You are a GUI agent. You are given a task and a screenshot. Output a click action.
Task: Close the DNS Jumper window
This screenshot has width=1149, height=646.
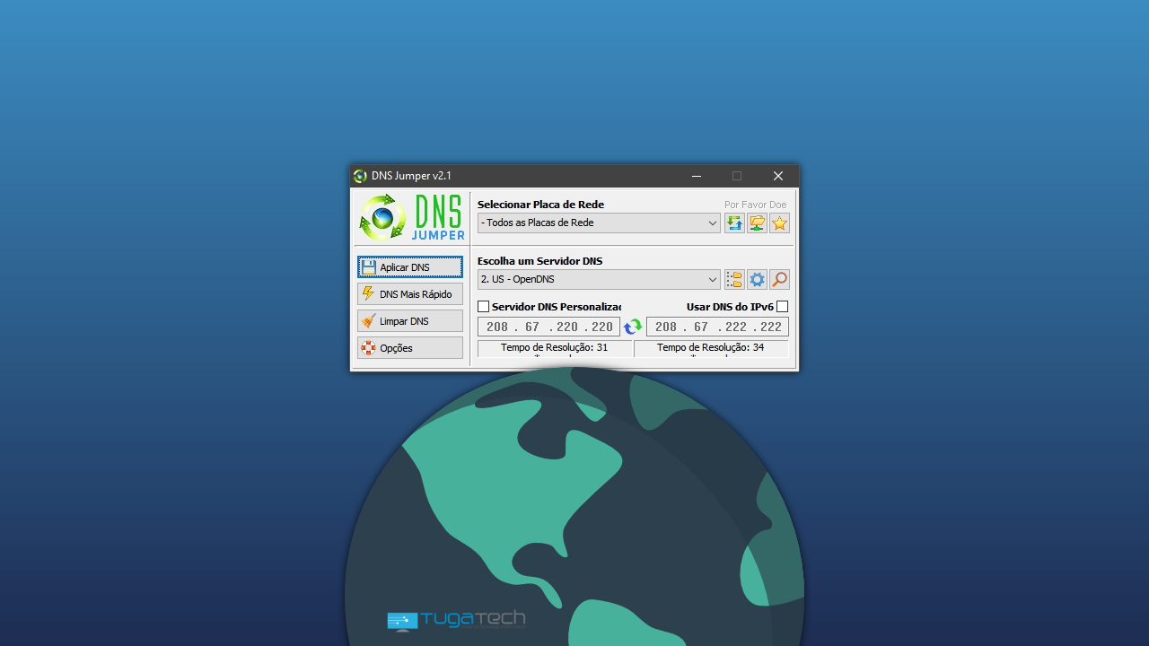pyautogui.click(x=778, y=176)
